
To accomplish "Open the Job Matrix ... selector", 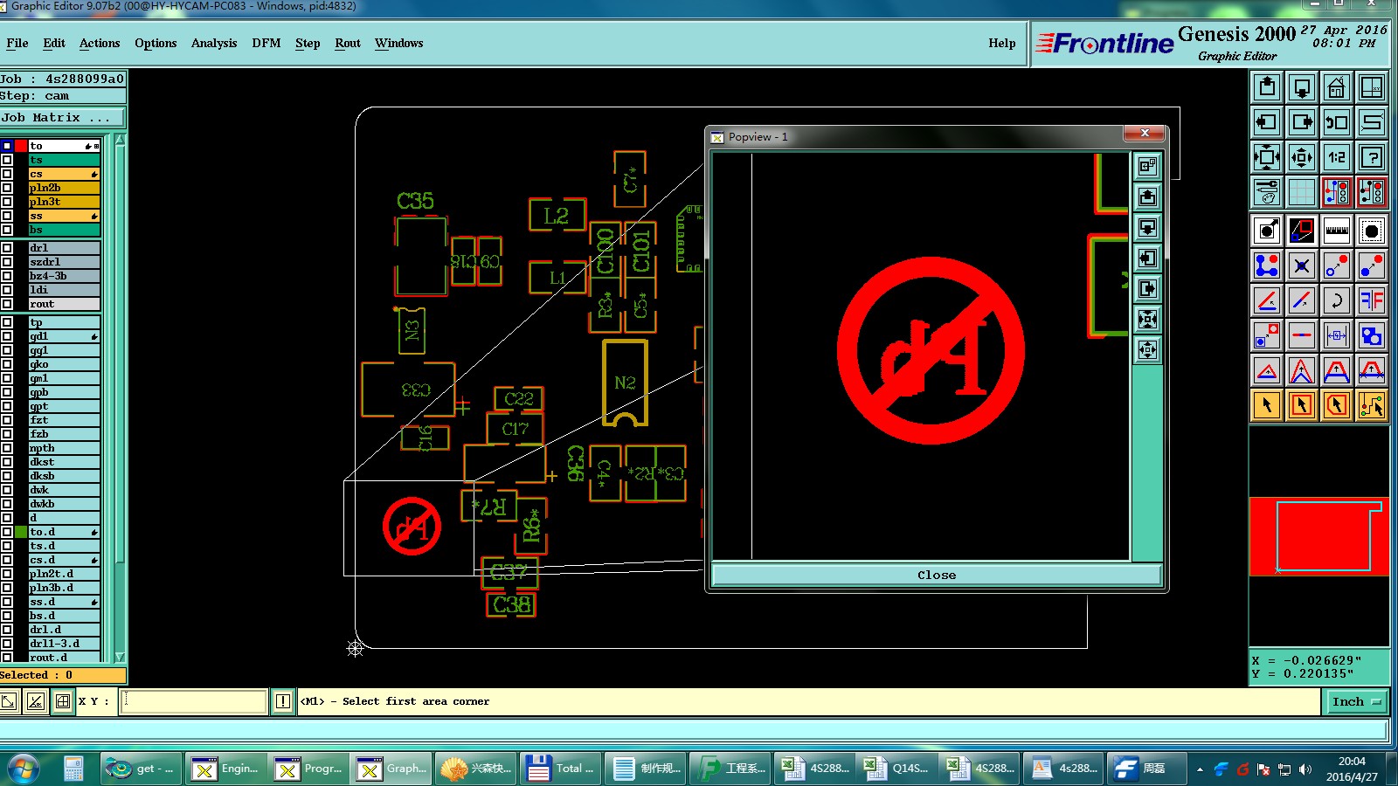I will 63,117.
